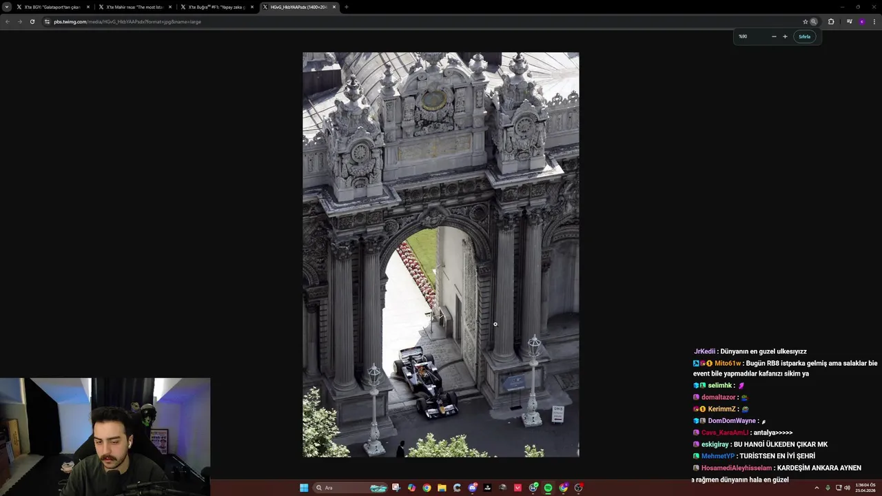This screenshot has height=496, width=882.
Task: Open the volume speaker tray icon
Action: pos(847,488)
